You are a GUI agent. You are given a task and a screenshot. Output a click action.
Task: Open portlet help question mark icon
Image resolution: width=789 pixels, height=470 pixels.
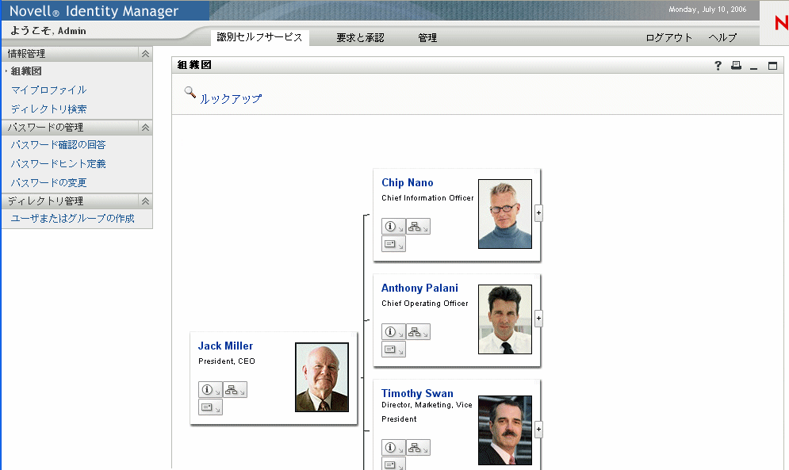[x=718, y=66]
